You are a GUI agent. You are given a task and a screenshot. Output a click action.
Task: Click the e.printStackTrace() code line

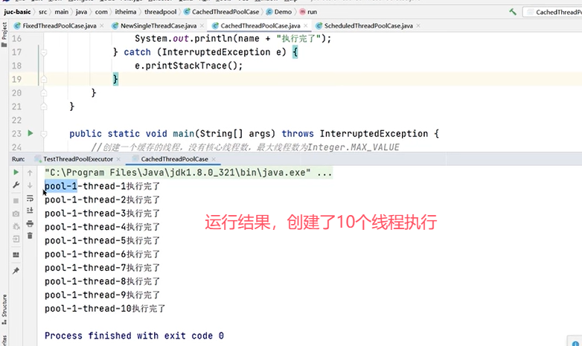click(188, 65)
